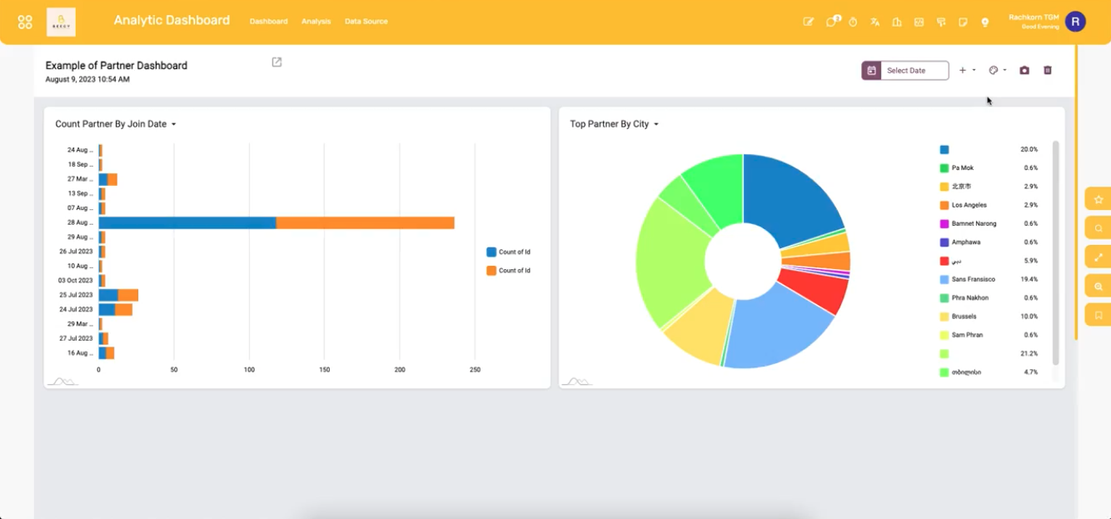This screenshot has width=1111, height=519.
Task: Select the timer icon in the top bar
Action: pos(853,22)
